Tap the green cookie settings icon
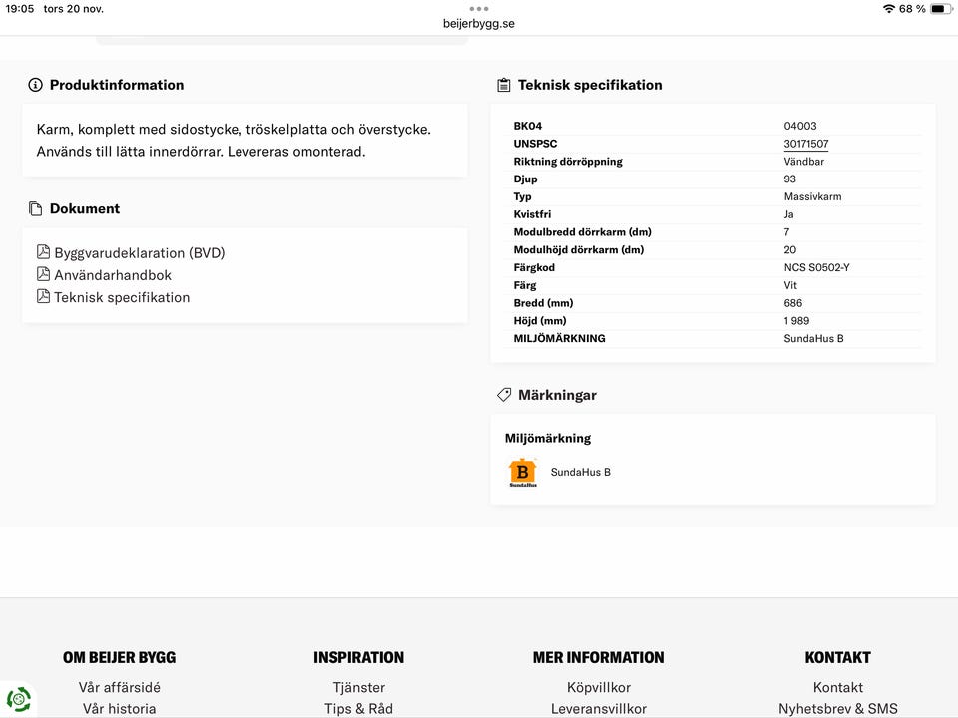The image size is (958, 718). click(x=18, y=699)
